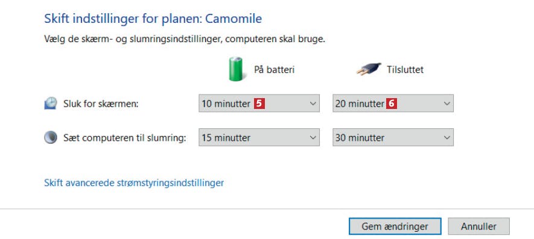Open the 30 minutter plugged-in sleep dropdown
The image size is (534, 239).
pyautogui.click(x=393, y=137)
